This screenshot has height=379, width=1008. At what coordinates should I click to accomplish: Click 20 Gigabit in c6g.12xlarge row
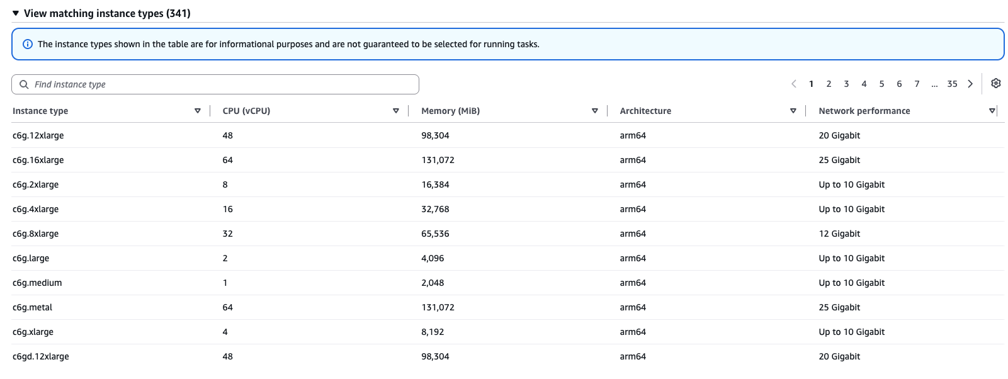[x=839, y=135]
